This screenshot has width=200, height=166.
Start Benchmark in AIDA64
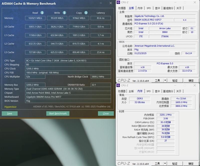click(58, 113)
